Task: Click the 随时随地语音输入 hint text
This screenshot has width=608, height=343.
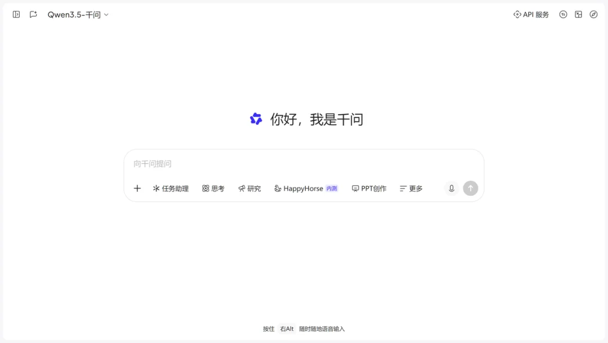Action: click(322, 329)
